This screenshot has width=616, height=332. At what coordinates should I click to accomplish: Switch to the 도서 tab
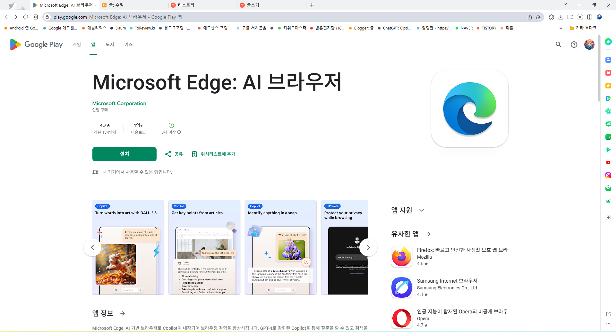[110, 45]
